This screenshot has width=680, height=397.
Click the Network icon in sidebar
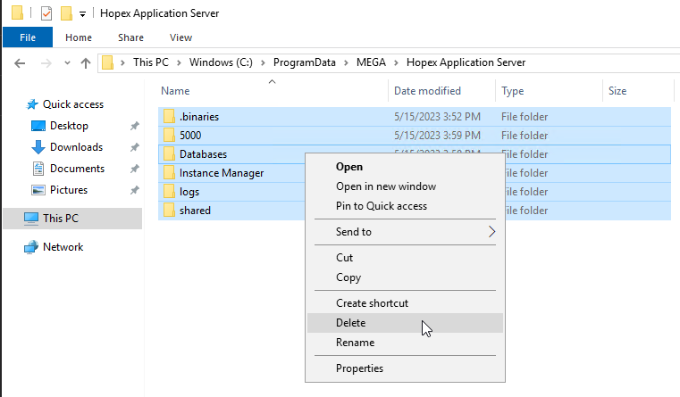point(31,247)
